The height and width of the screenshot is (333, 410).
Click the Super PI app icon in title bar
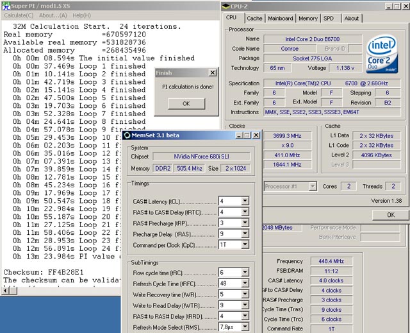[x=6, y=6]
